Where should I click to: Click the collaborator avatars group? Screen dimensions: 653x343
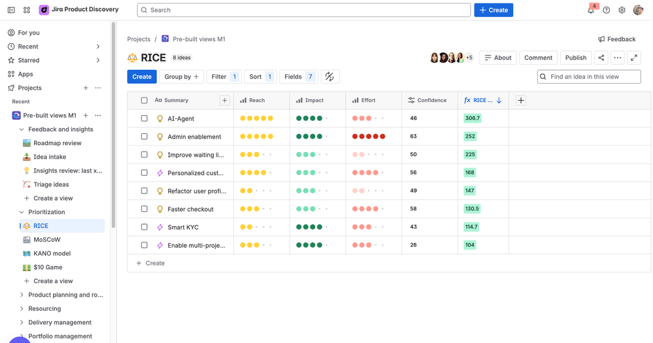click(x=452, y=58)
